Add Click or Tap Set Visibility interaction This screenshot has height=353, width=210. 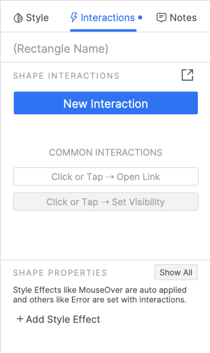click(x=106, y=202)
